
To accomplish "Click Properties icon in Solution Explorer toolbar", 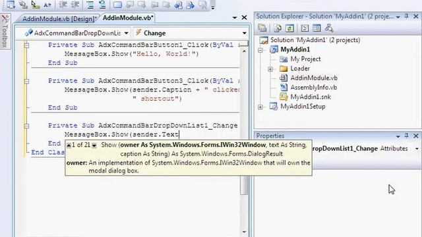I will [262, 28].
